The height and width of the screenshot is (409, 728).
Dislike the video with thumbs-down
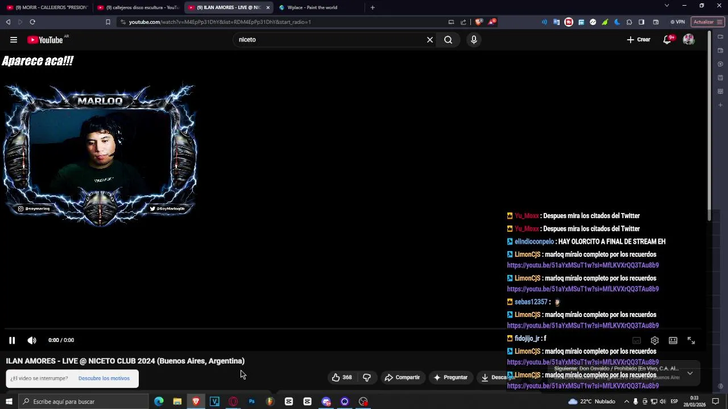pyautogui.click(x=367, y=377)
